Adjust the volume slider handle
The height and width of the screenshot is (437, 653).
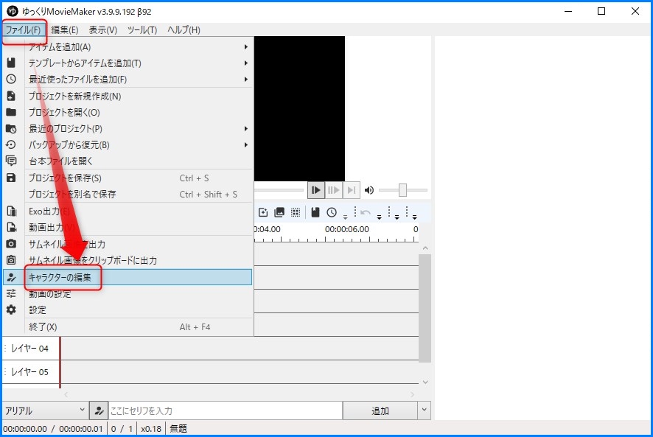tap(402, 190)
